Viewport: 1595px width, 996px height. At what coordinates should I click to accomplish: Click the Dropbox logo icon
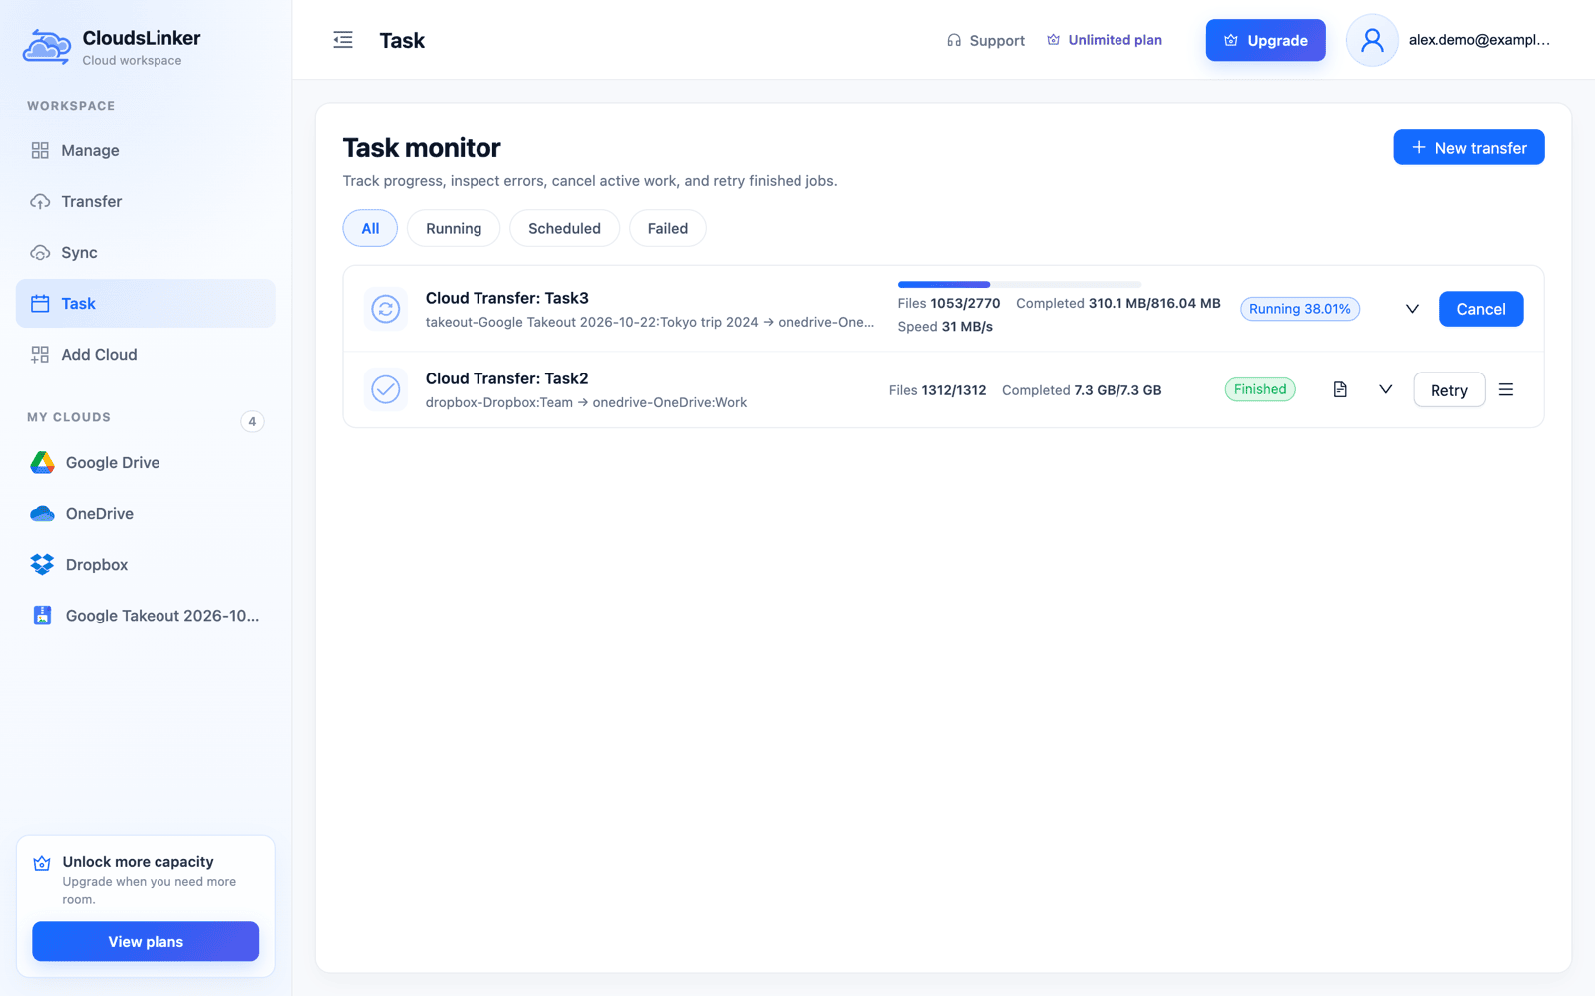[42, 564]
